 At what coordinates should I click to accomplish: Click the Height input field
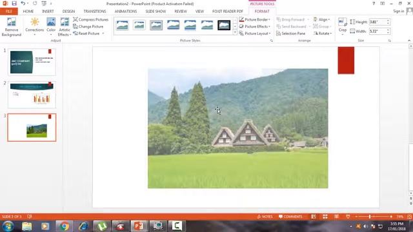(x=378, y=22)
